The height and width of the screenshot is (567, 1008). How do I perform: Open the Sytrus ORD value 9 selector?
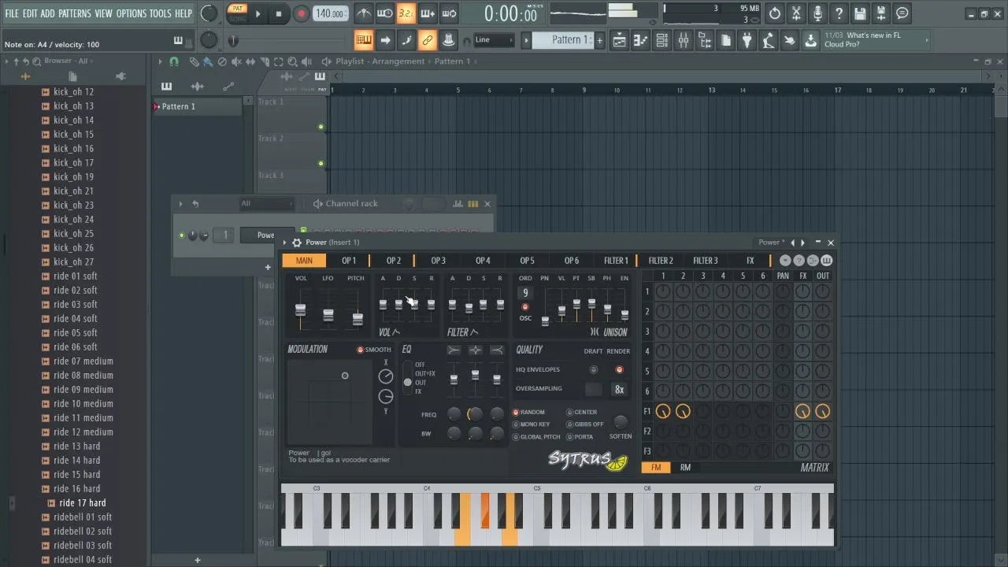[525, 294]
